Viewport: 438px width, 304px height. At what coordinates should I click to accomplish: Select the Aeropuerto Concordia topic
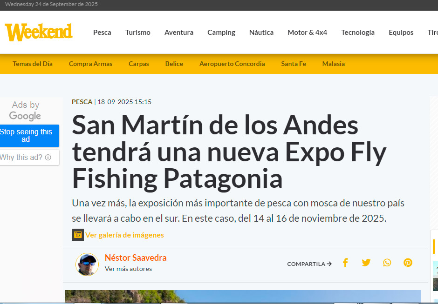pos(232,64)
